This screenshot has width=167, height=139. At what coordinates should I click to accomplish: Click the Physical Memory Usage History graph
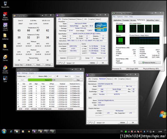(144, 41)
